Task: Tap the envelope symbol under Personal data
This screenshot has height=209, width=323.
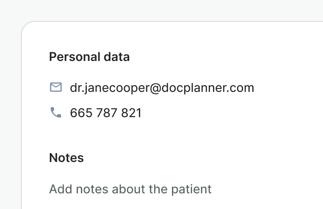Action: pyautogui.click(x=56, y=88)
